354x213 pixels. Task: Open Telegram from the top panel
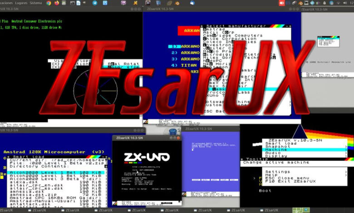point(95,3)
